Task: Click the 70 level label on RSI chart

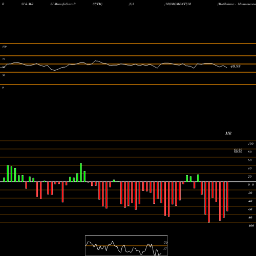Action: (x=4, y=59)
